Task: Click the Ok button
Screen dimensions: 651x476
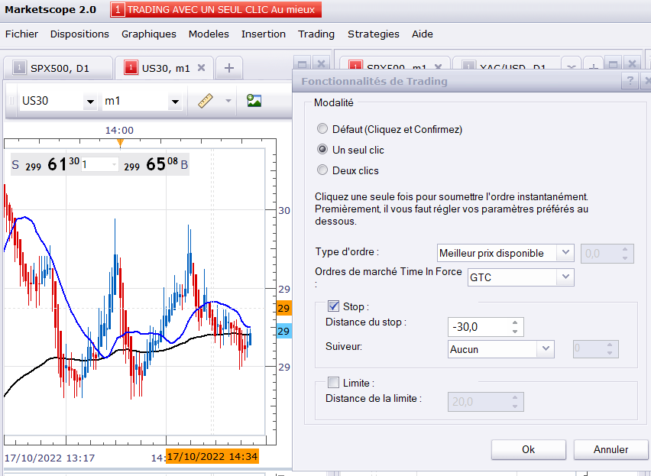Action: [x=528, y=449]
